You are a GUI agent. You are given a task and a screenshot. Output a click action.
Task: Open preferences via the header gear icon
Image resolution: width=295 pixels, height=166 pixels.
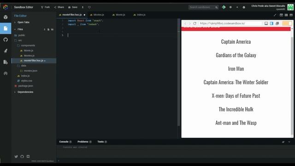tap(230, 7)
